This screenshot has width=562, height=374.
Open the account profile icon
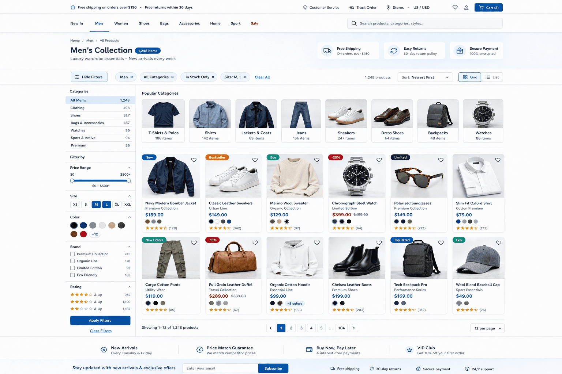466,7
